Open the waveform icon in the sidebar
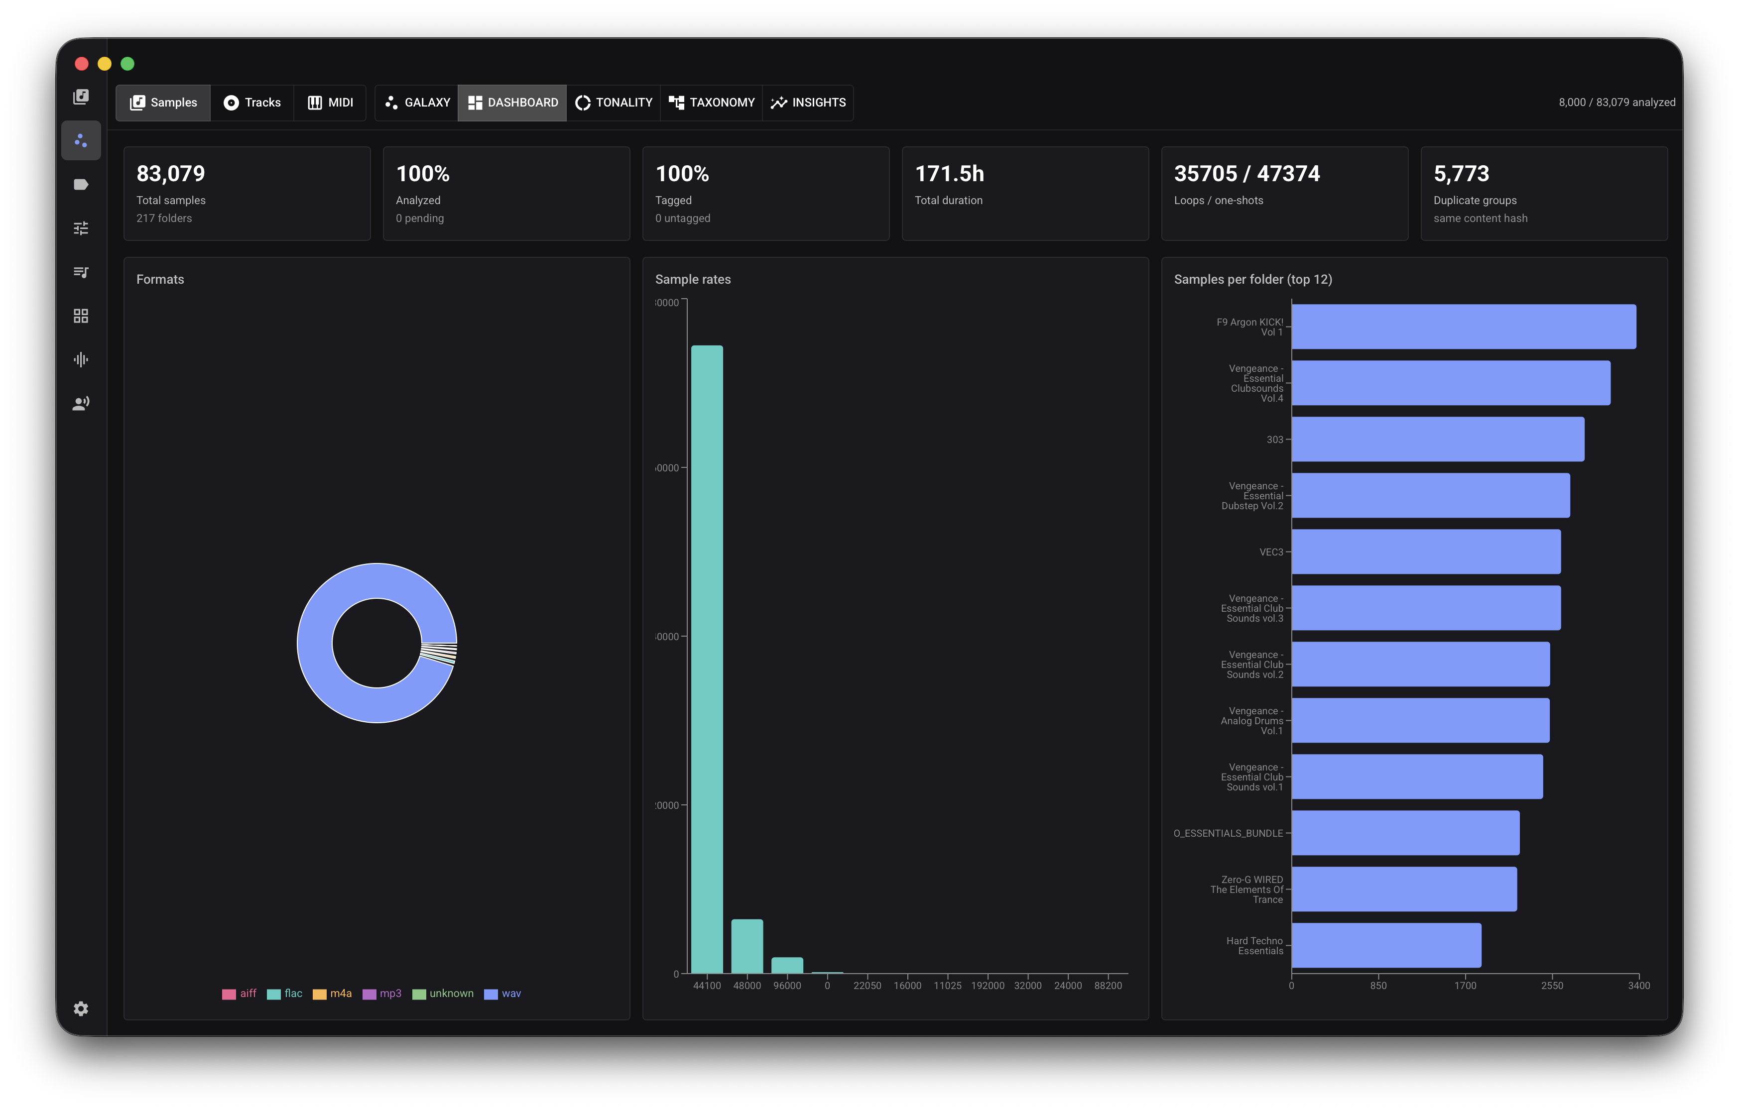This screenshot has width=1739, height=1110. point(81,359)
